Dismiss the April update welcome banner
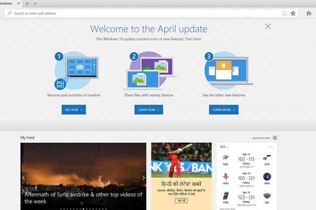The image size is (316, 210). [268, 26]
